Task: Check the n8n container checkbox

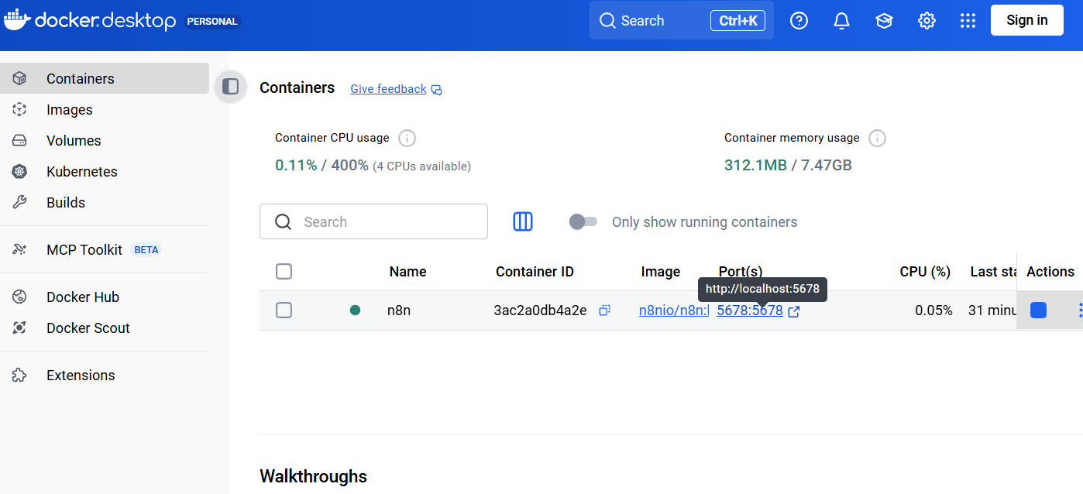Action: point(284,310)
